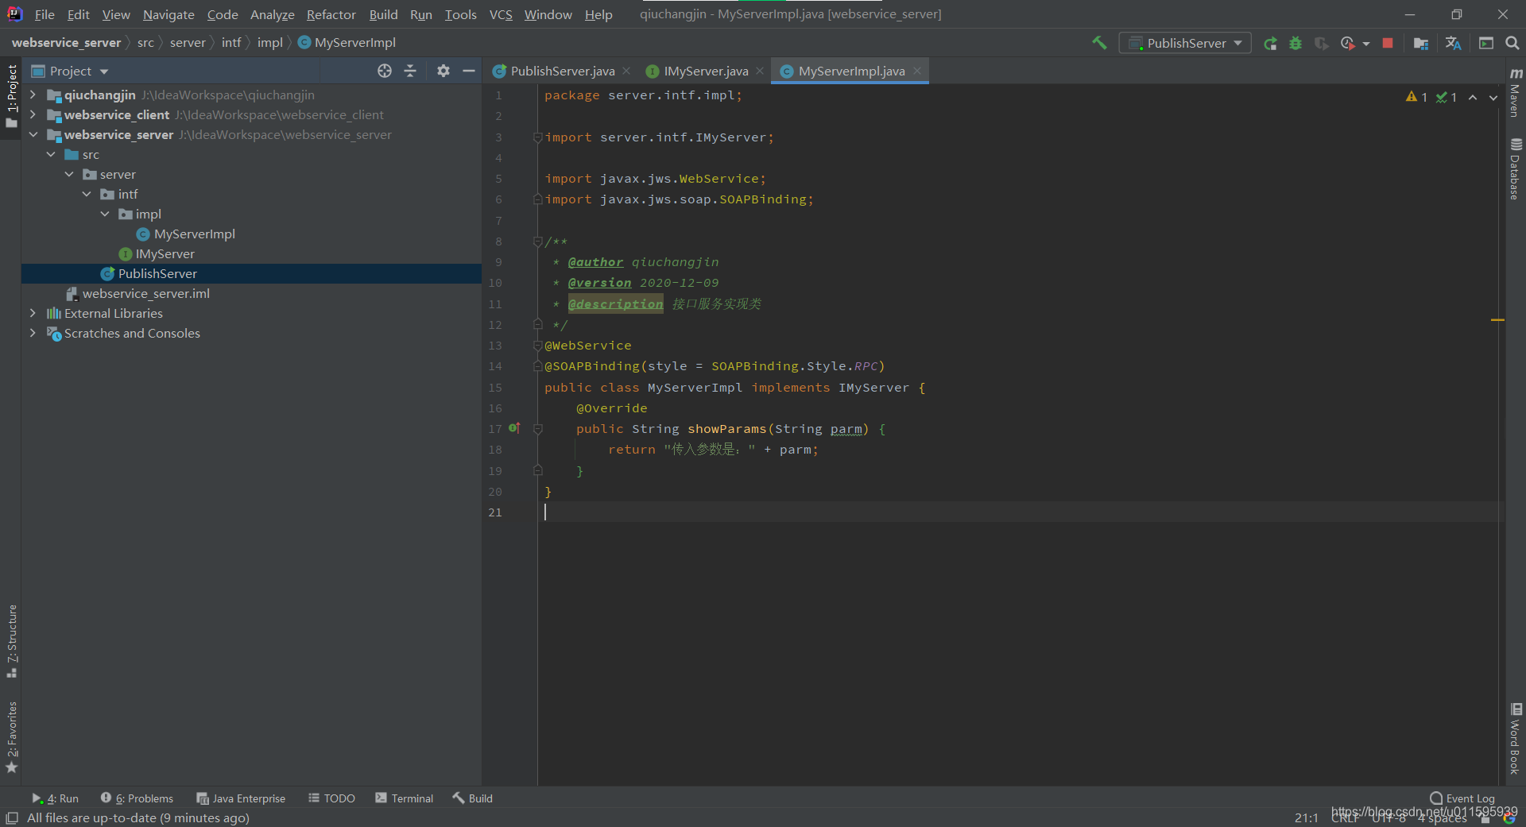This screenshot has height=827, width=1526.
Task: Open Search Everywhere magnifier icon
Action: [x=1513, y=43]
